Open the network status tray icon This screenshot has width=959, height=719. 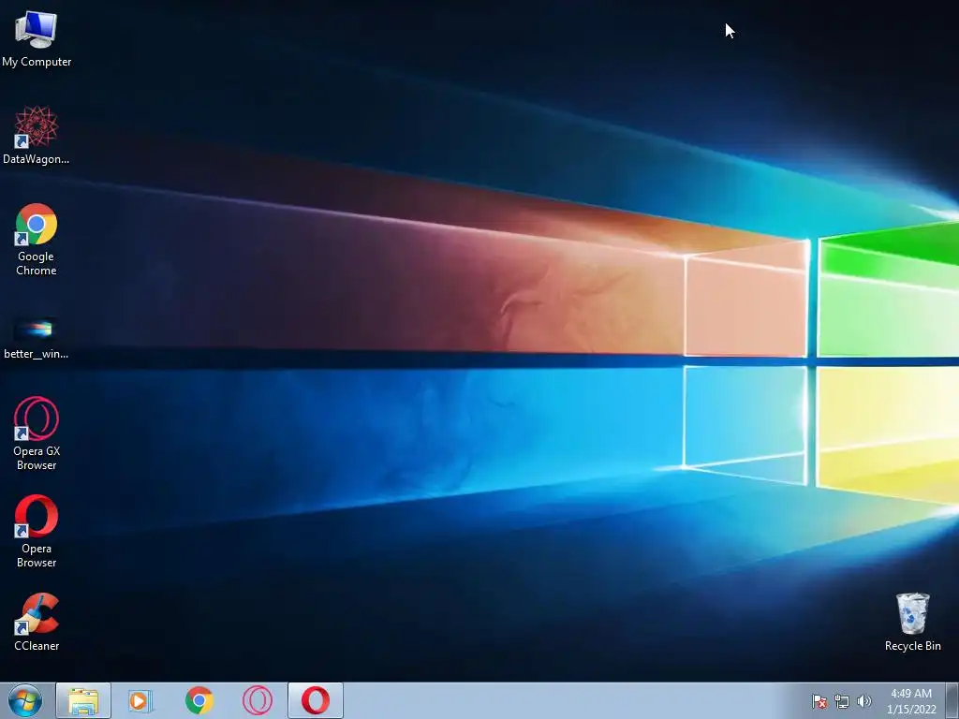[x=842, y=701]
